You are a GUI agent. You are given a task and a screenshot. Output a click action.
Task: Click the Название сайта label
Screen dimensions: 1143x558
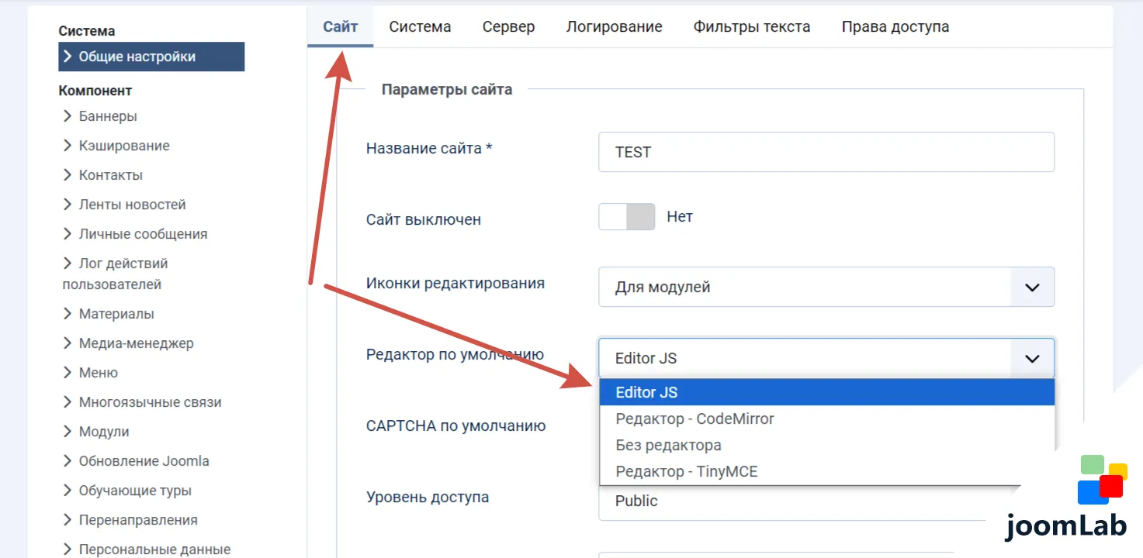429,148
